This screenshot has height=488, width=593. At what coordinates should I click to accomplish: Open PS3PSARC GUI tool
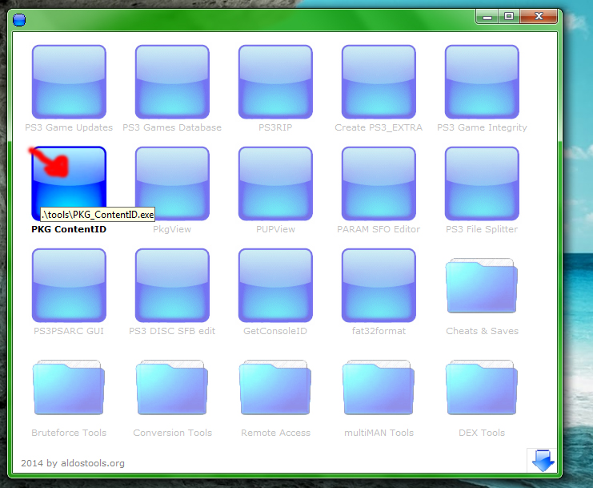[x=69, y=285]
